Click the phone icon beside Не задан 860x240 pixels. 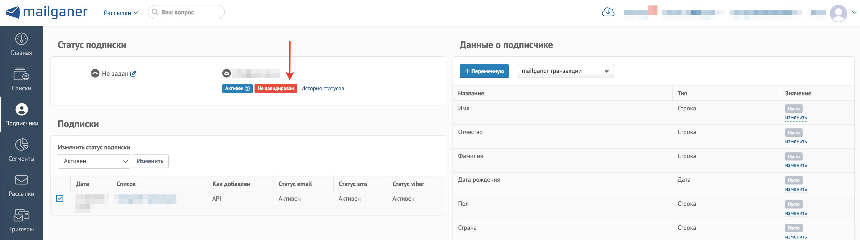(x=95, y=73)
